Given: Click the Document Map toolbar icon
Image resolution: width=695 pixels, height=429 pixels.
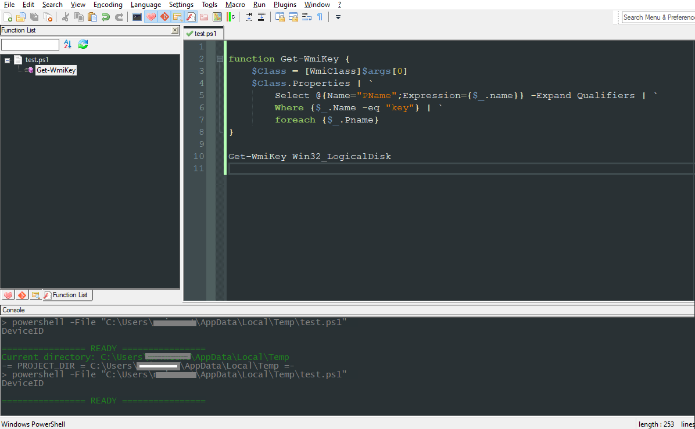Looking at the screenshot, I should [217, 17].
